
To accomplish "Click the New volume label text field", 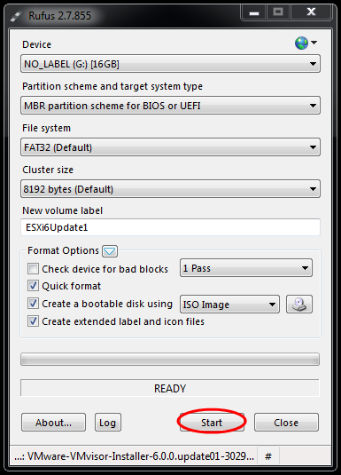I will pyautogui.click(x=170, y=227).
